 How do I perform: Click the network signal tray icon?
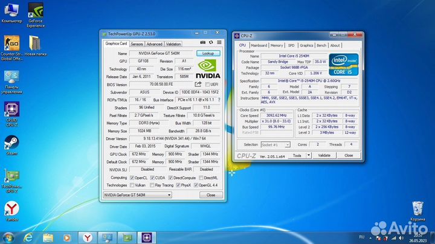click(394, 238)
